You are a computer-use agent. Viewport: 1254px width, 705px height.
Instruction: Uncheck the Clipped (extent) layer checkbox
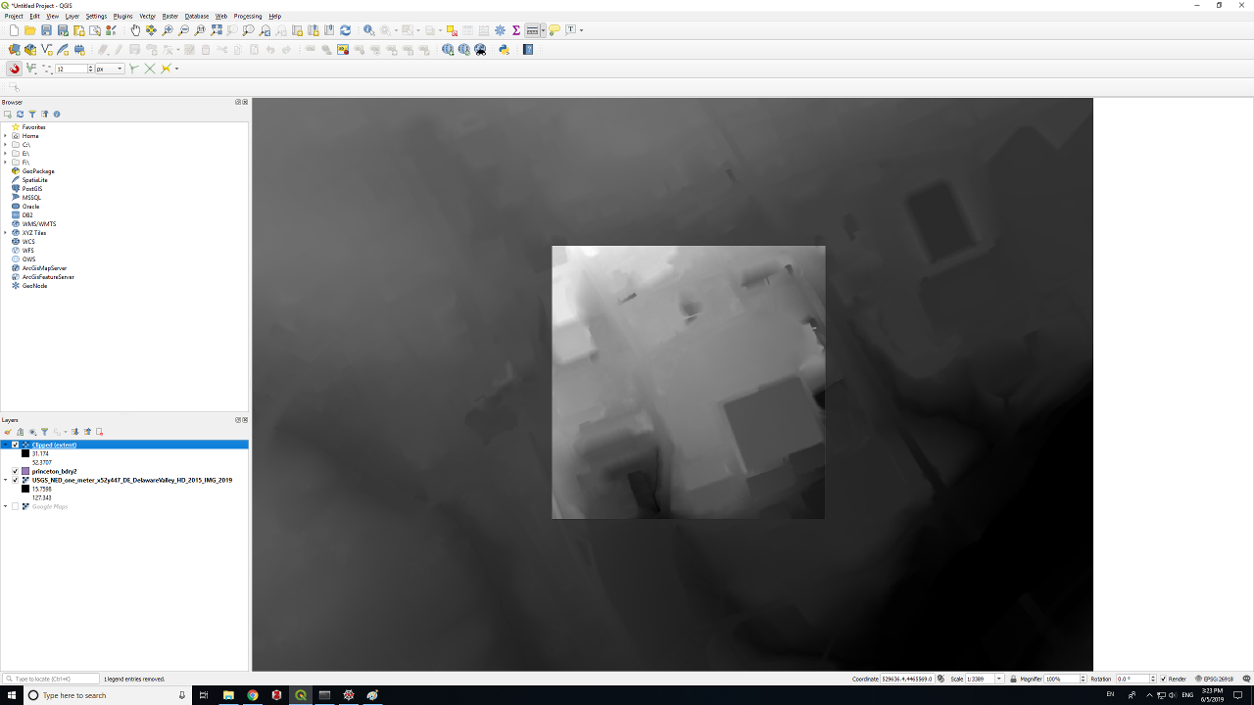(15, 445)
